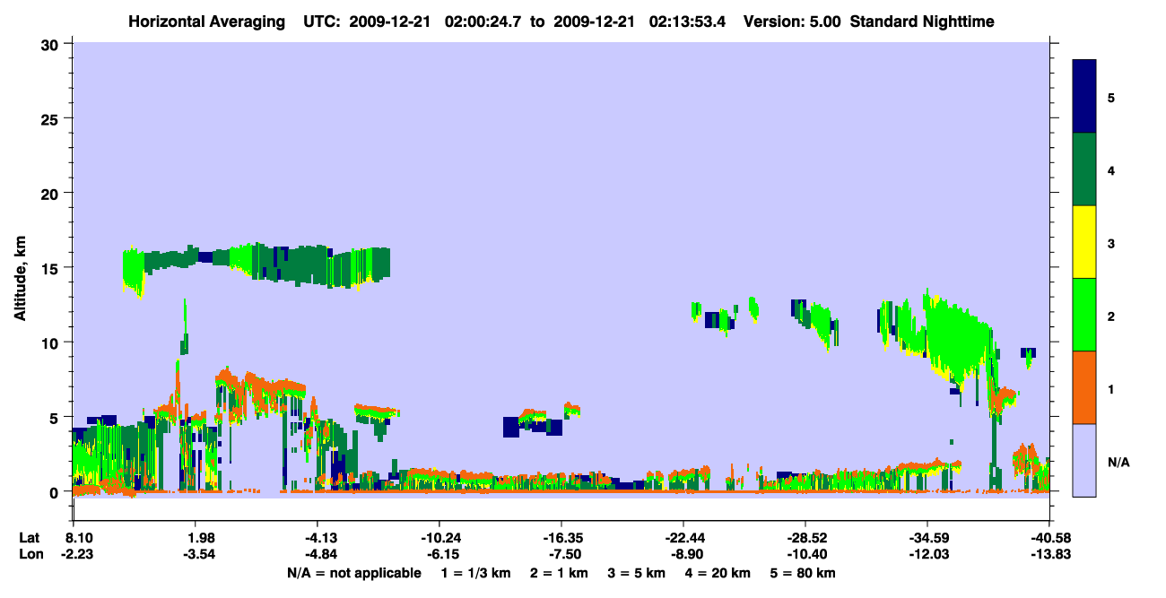Click the longitude value -4.84
The width and height of the screenshot is (1166, 598).
pos(320,555)
